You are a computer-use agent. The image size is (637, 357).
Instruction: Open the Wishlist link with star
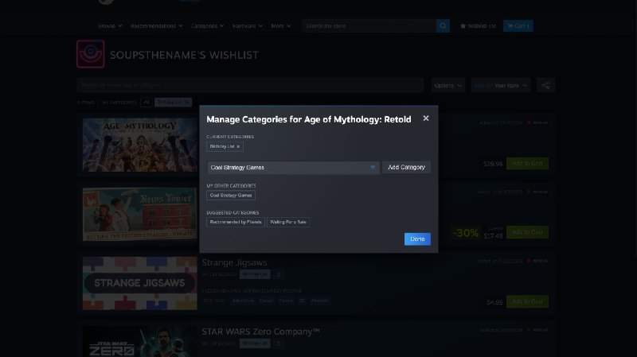coord(478,26)
